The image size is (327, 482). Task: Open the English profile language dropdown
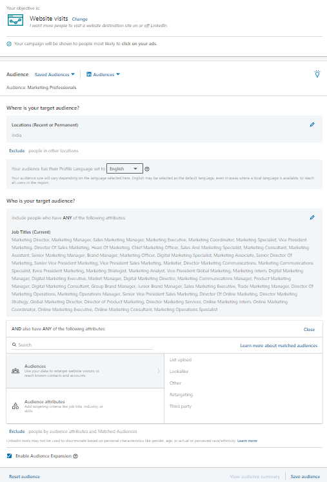pos(124,168)
